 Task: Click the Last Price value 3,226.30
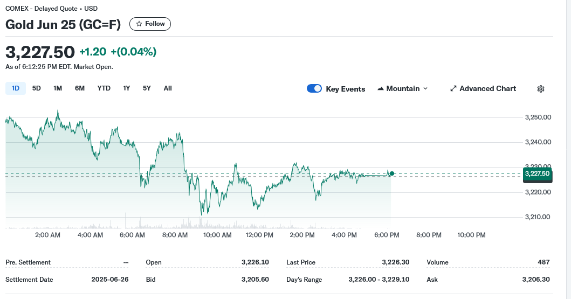[395, 262]
